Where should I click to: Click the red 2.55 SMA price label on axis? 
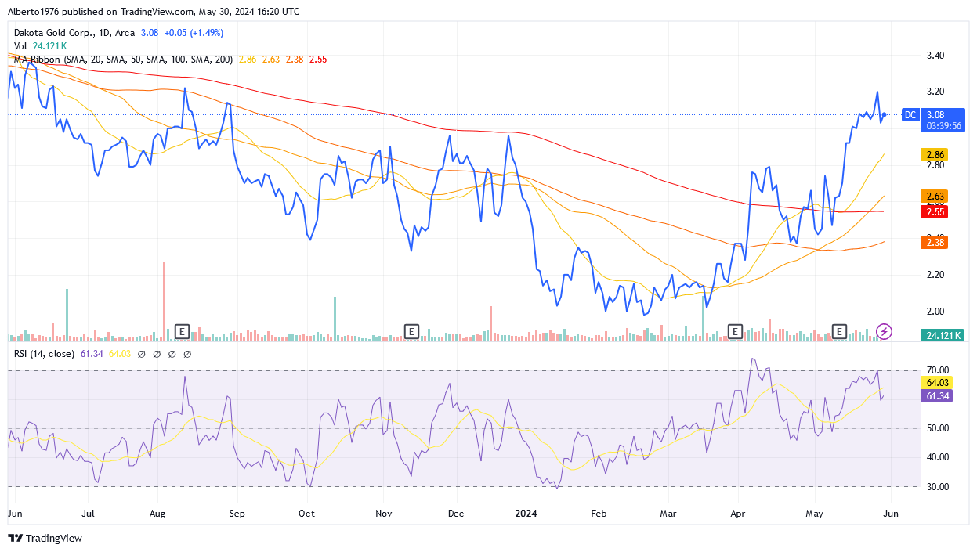(936, 211)
